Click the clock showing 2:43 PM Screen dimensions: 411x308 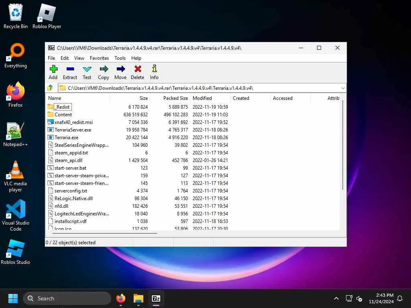[381, 298]
